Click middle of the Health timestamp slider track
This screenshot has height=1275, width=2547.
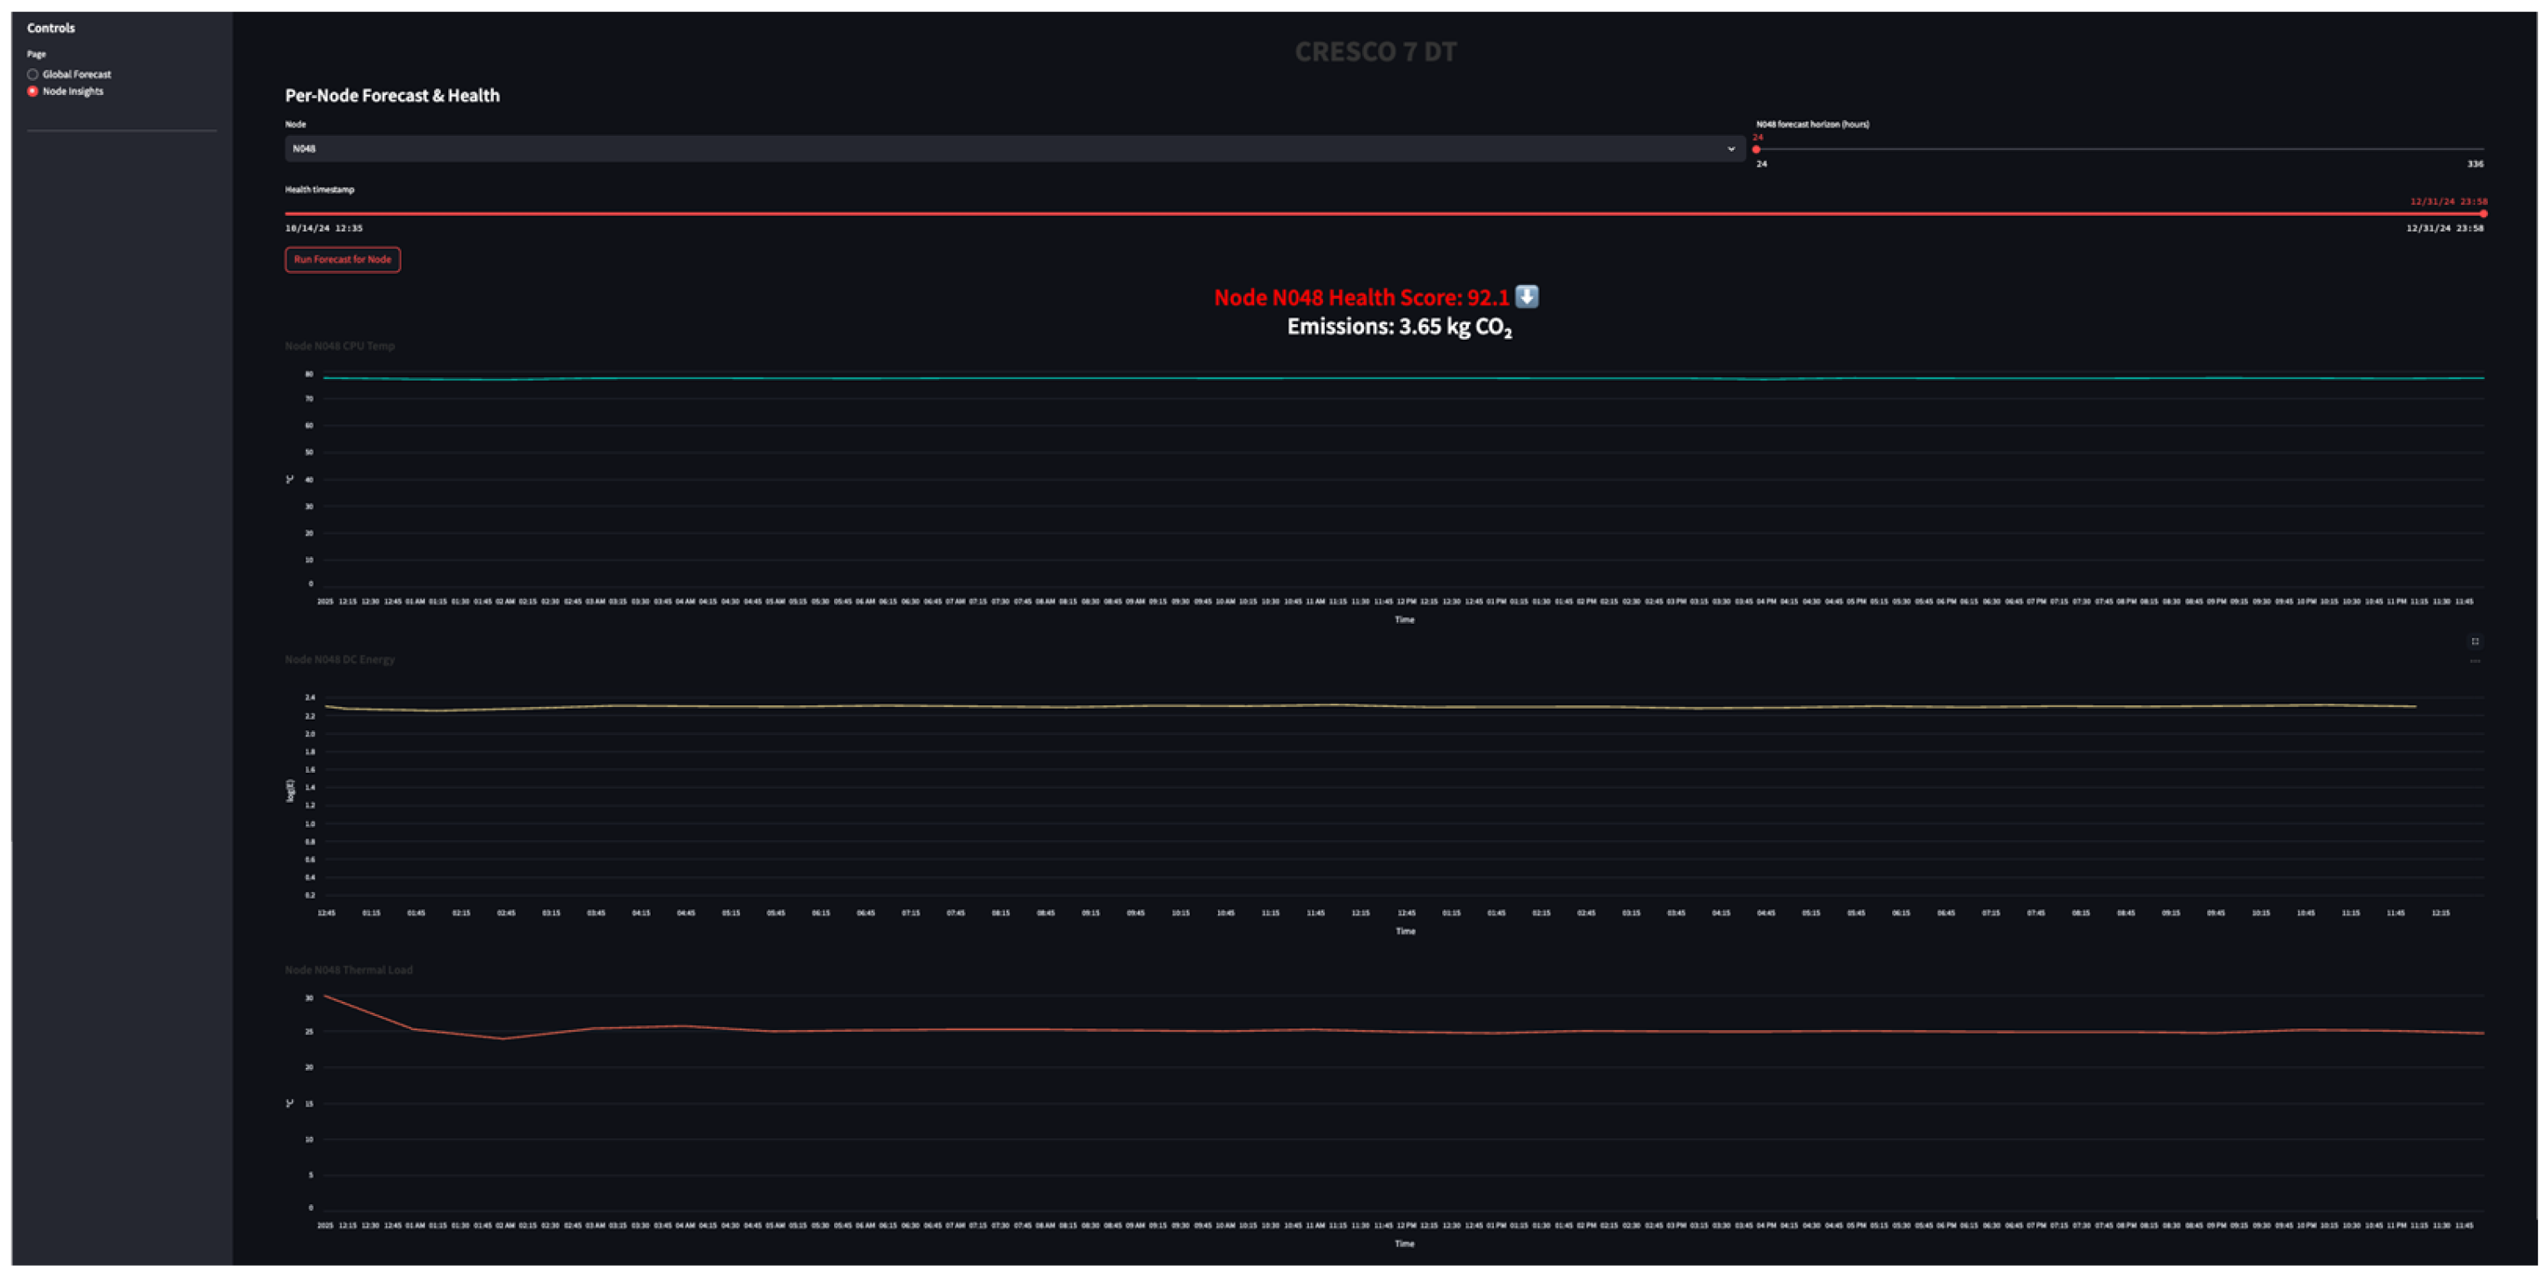1384,213
